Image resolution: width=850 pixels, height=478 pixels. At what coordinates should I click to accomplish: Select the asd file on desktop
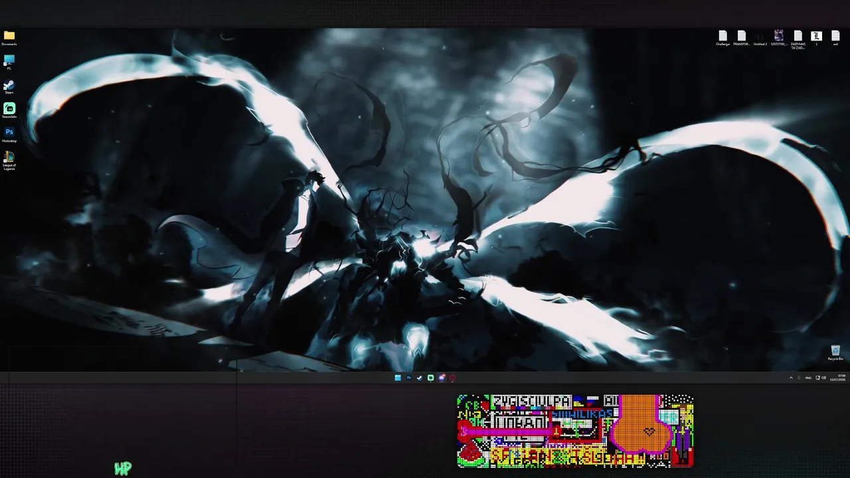point(835,38)
